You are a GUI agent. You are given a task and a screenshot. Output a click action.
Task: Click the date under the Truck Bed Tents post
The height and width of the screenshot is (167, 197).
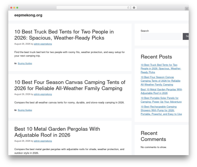22,44
